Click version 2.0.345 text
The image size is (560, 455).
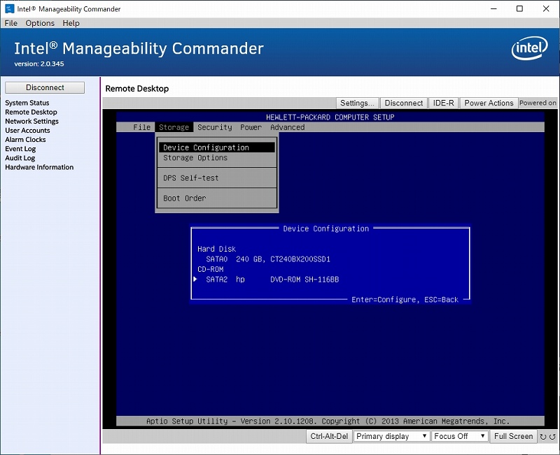39,64
